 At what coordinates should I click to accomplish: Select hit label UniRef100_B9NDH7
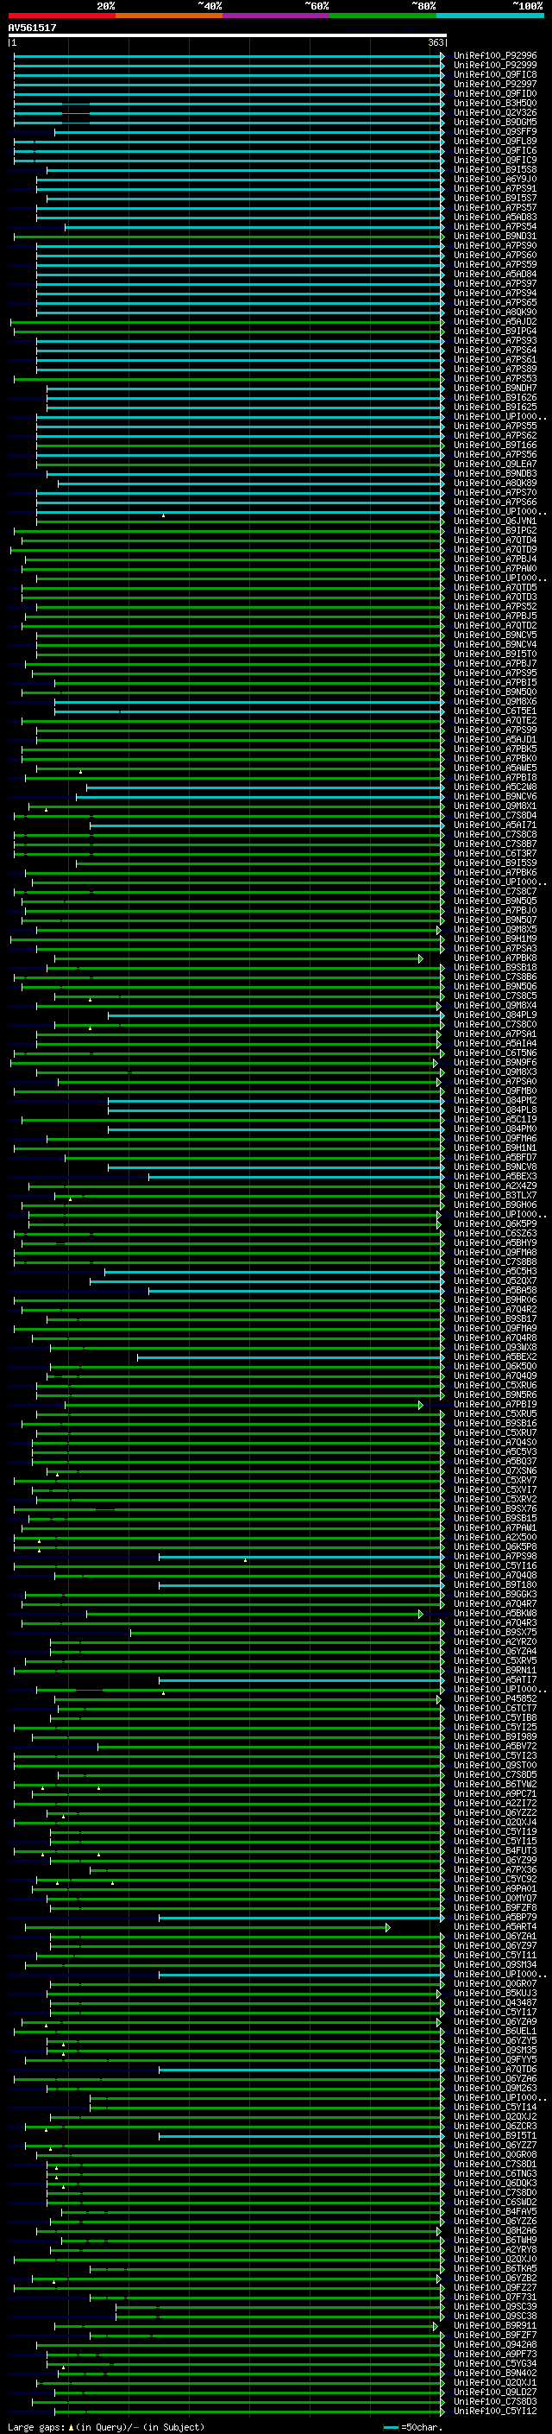pos(495,389)
